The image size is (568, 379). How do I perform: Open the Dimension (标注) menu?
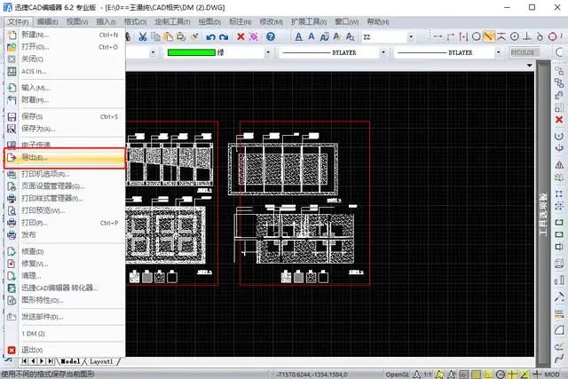coord(241,21)
